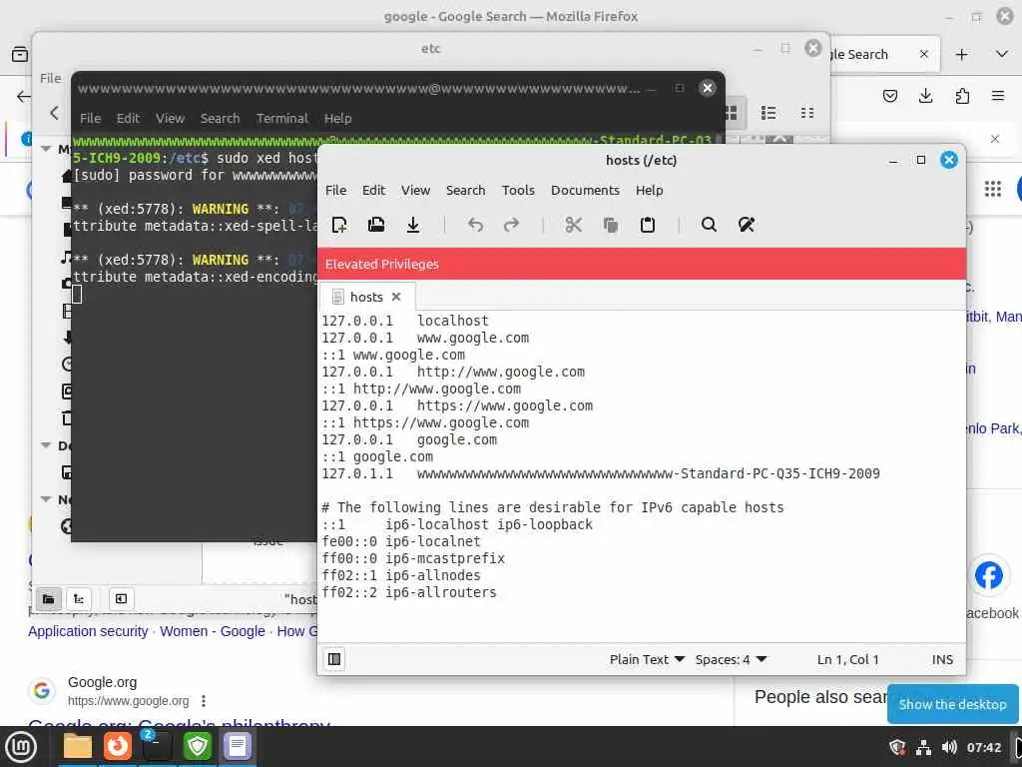Paste clipboard with xed toolbar icon
Viewport: 1022px width, 767px height.
click(647, 225)
